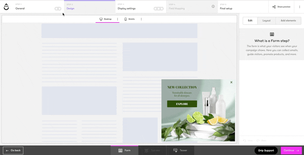Viewport: 304px width, 155px height.
Task: Click the Continue button
Action: pos(291,151)
